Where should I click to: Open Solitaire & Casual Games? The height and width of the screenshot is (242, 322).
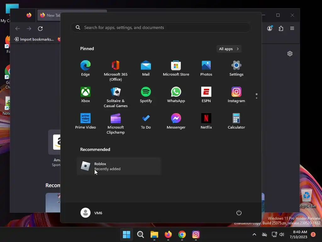(116, 97)
